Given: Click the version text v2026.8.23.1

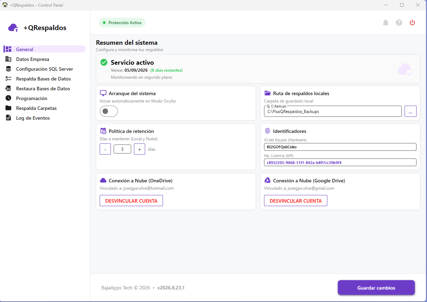Looking at the screenshot, I should [x=171, y=288].
